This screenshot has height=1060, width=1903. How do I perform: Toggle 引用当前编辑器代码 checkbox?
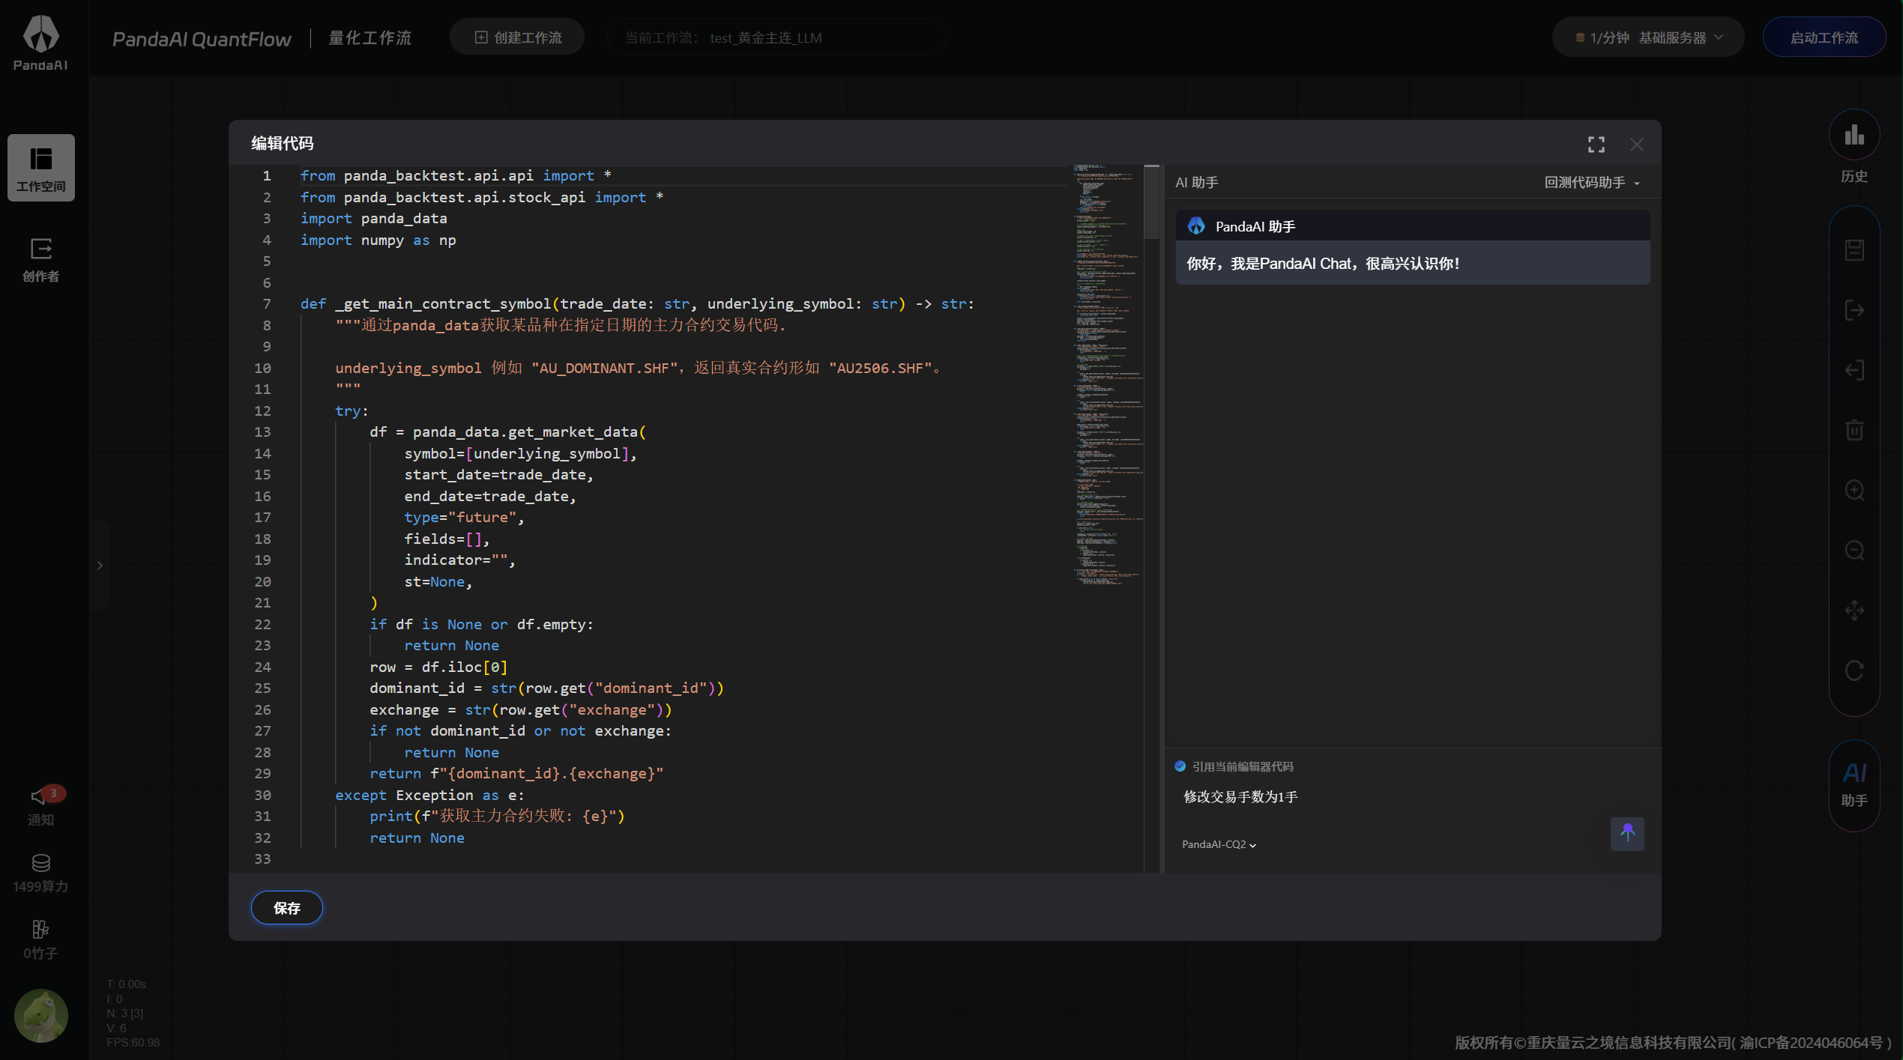[x=1180, y=766]
